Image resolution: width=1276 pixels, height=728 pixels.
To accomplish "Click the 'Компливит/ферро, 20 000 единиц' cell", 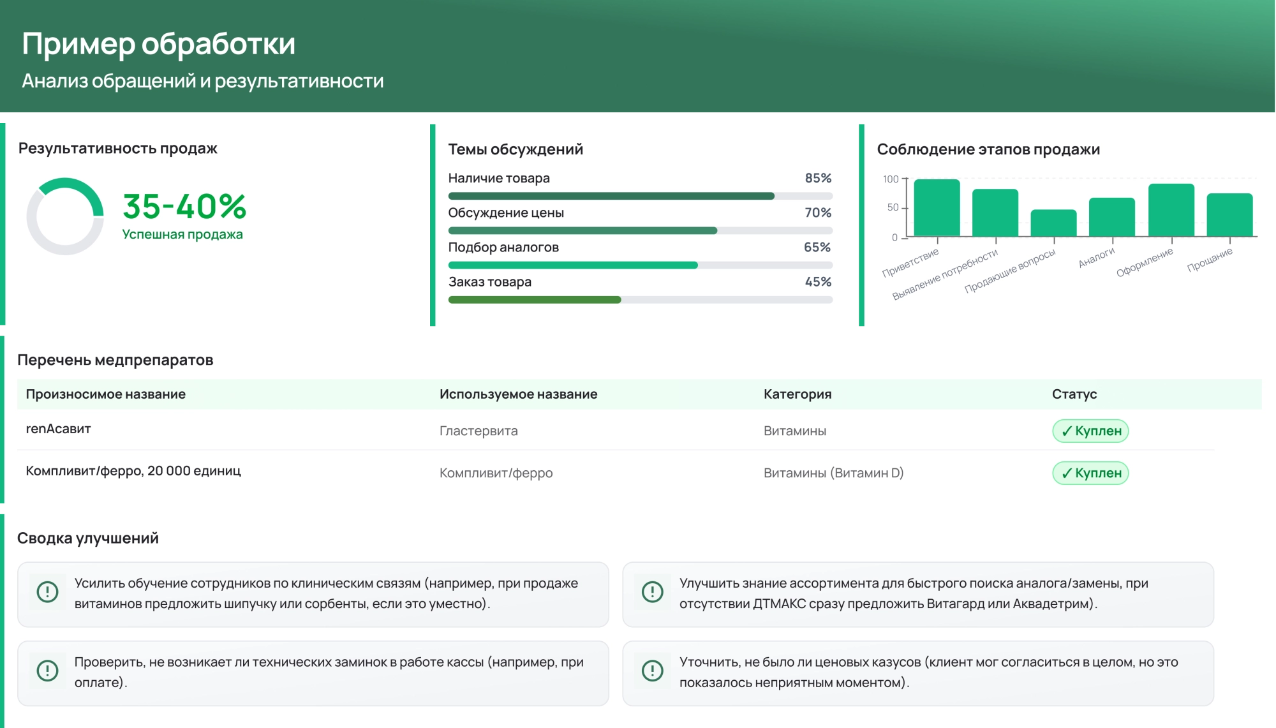I will (133, 471).
